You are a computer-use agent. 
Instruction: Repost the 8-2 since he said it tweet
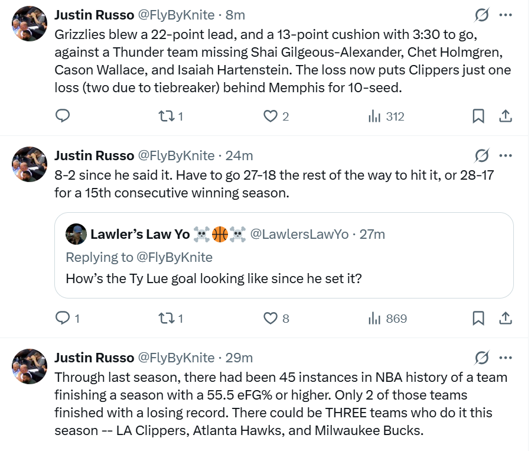tap(166, 318)
